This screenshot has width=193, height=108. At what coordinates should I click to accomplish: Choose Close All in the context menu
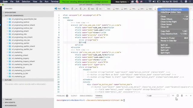pyautogui.click(x=173, y=27)
